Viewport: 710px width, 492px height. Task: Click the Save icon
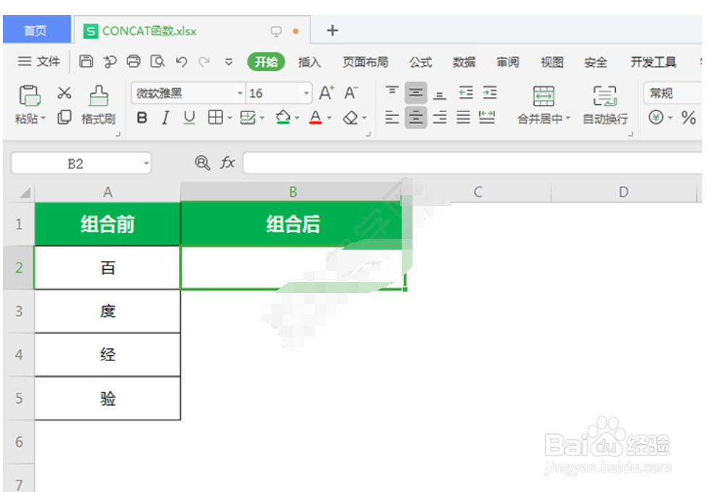86,62
